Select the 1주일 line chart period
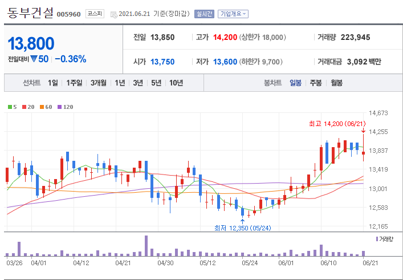The width and height of the screenshot is (403, 280). tap(74, 83)
